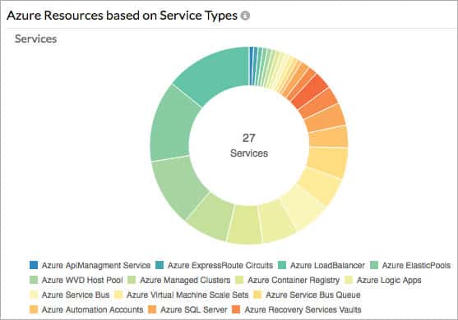Click the 'Azure LoadBalancer' legend label

[x=327, y=265]
